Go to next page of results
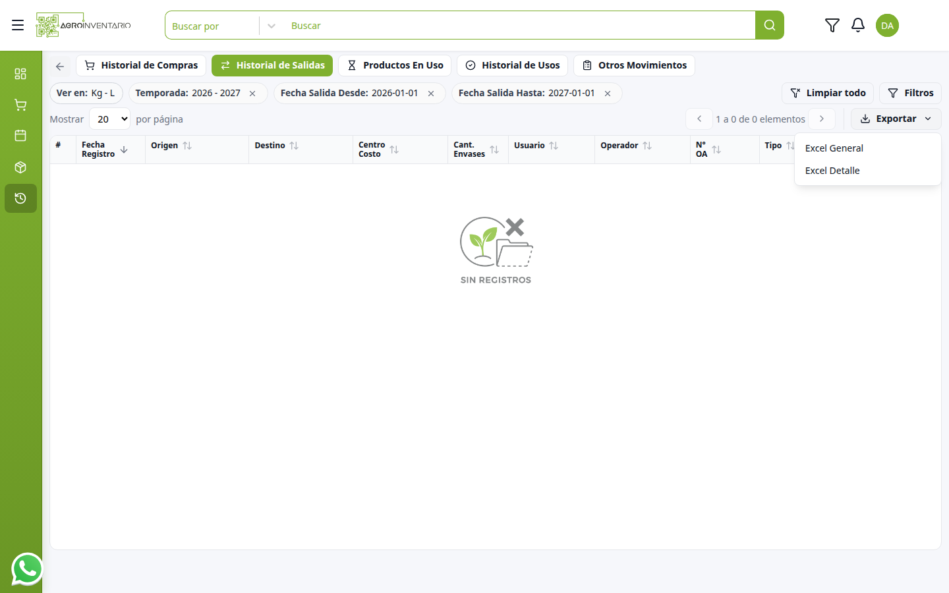 (x=822, y=119)
